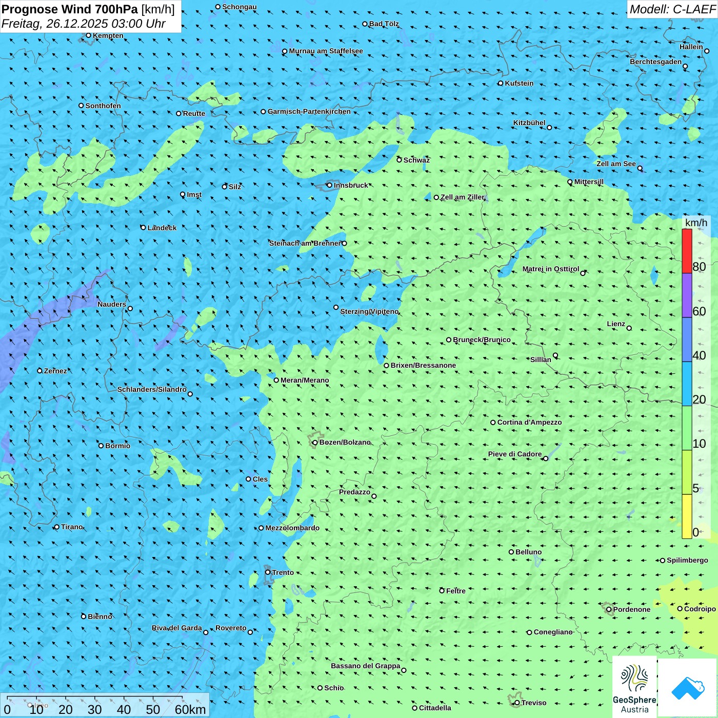Click the 'Spilimbergo' label
Image resolution: width=718 pixels, height=718 pixels.
coord(687,560)
